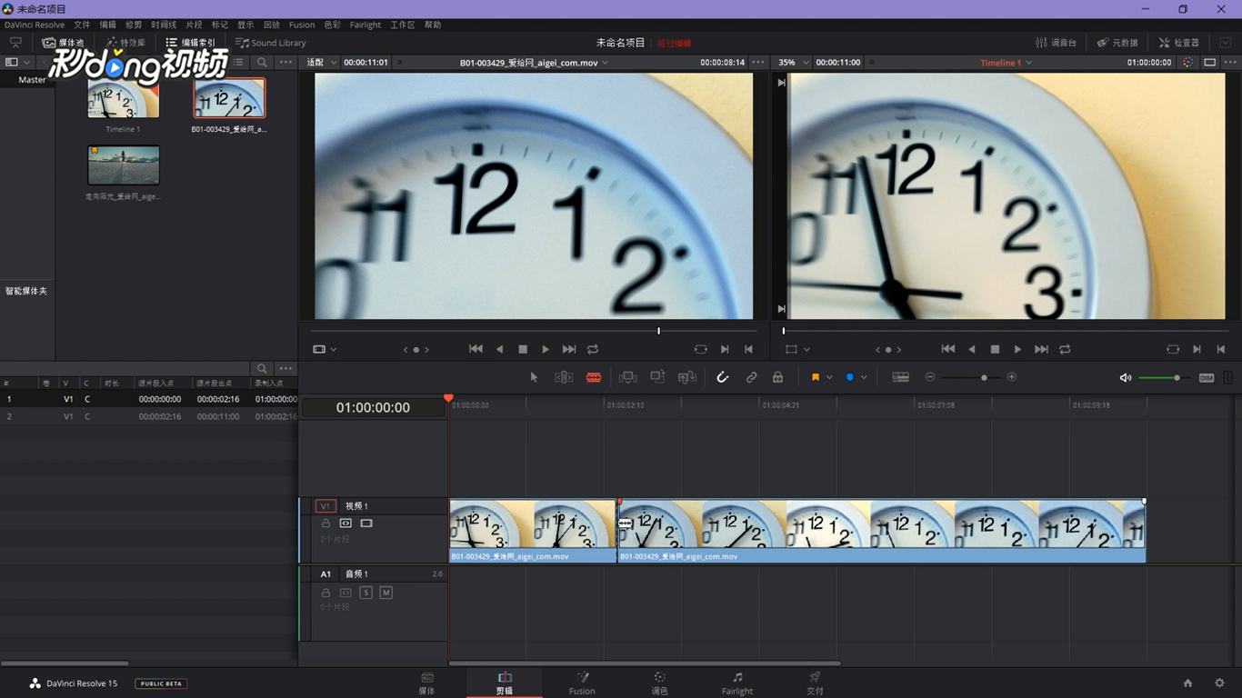Open media pool three-dot options menu
This screenshot has height=698, width=1242.
285,63
